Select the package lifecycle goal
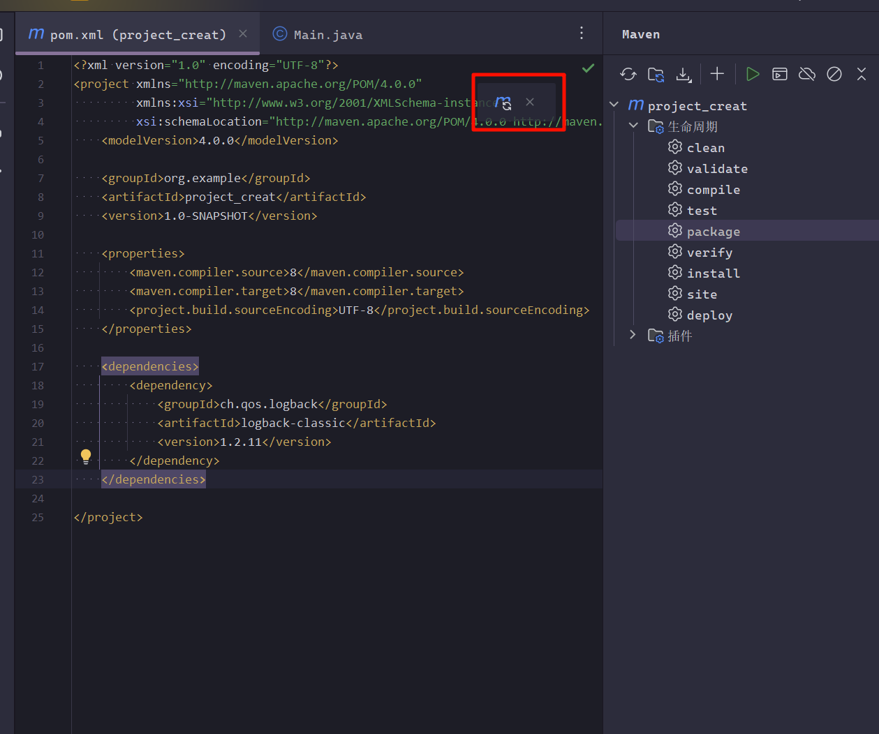The image size is (879, 734). tap(713, 232)
